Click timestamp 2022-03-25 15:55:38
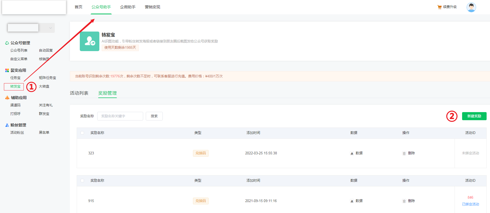Screen dimensions: 490x213 (x=261, y=153)
